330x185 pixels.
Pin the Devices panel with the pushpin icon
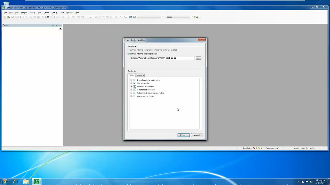click(56, 25)
